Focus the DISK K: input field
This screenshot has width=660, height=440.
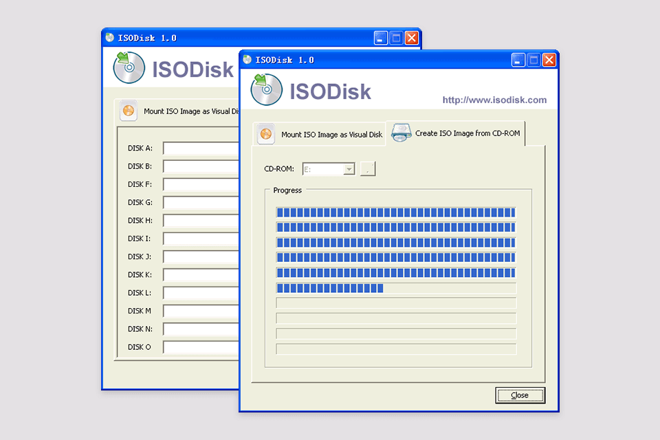200,275
